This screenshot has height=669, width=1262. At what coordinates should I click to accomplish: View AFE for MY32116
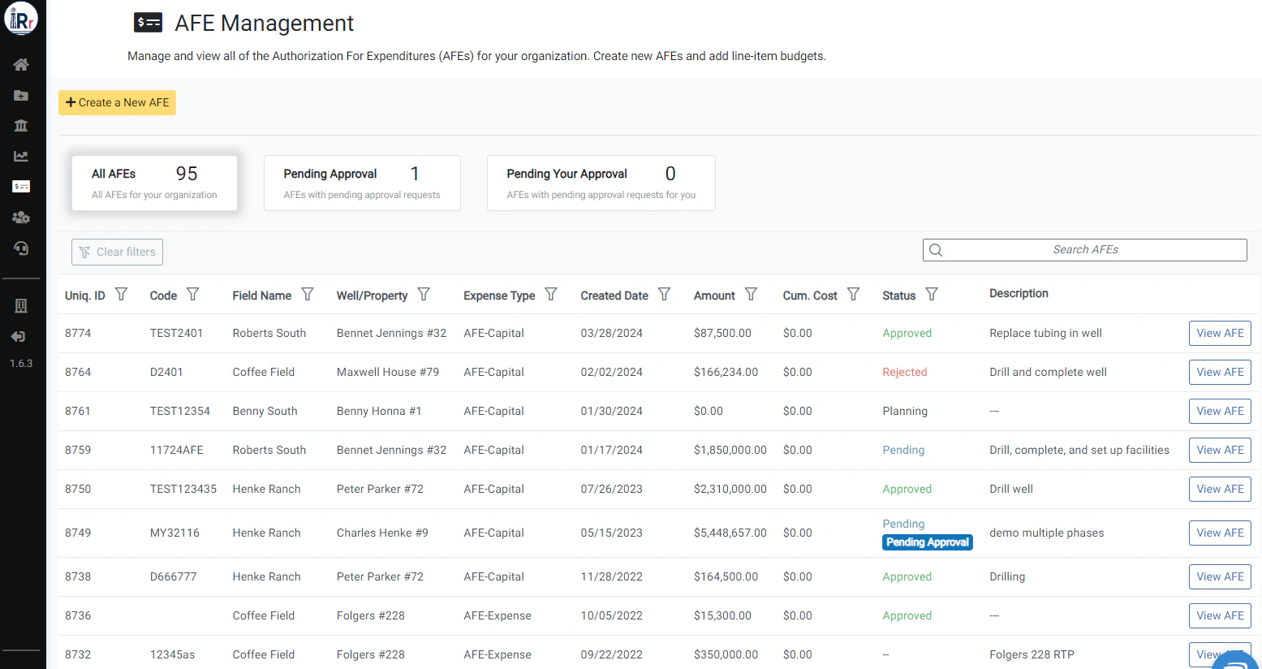pyautogui.click(x=1220, y=533)
